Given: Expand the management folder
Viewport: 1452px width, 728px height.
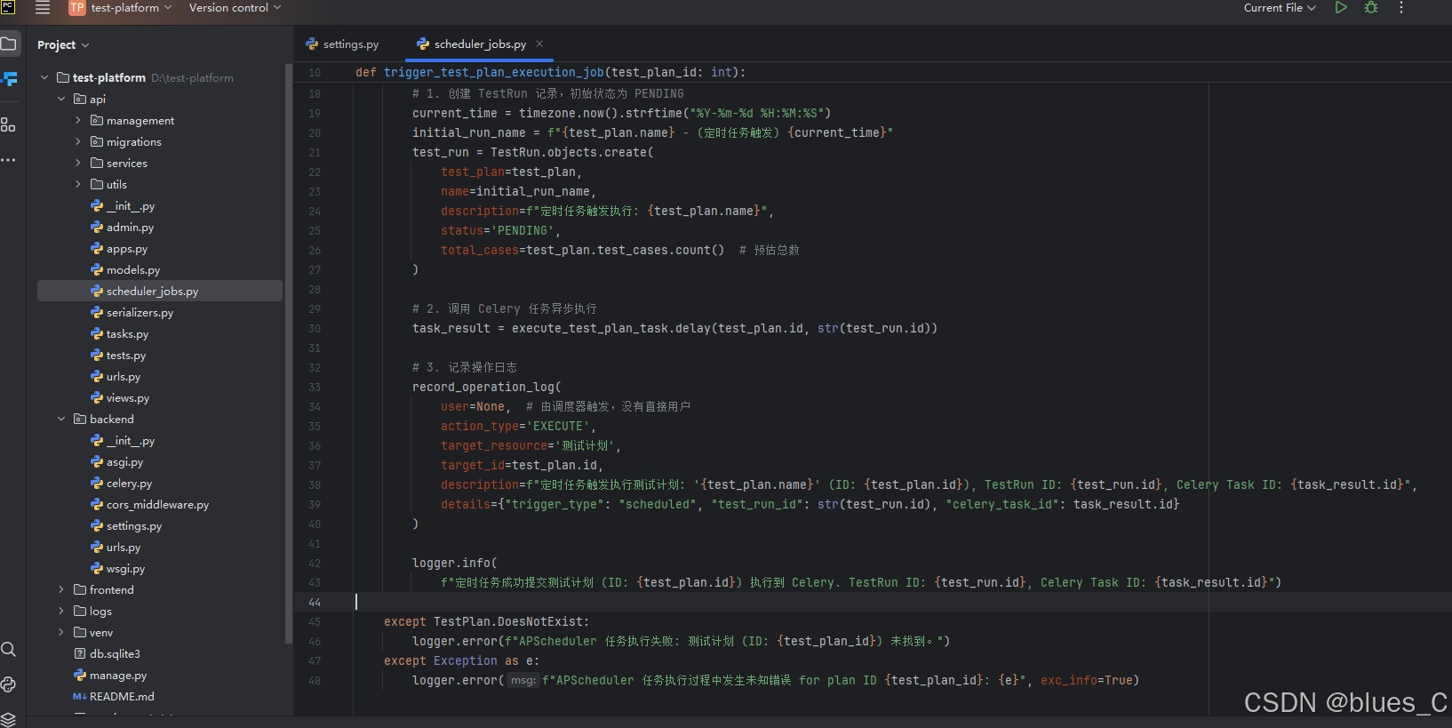Looking at the screenshot, I should 78,120.
